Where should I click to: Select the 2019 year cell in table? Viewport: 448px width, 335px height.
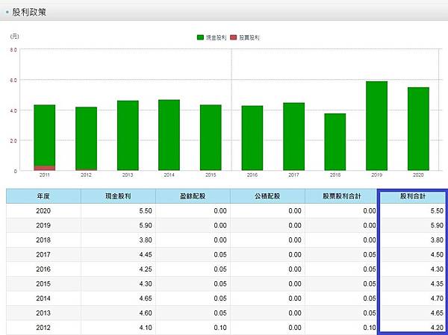(x=43, y=225)
